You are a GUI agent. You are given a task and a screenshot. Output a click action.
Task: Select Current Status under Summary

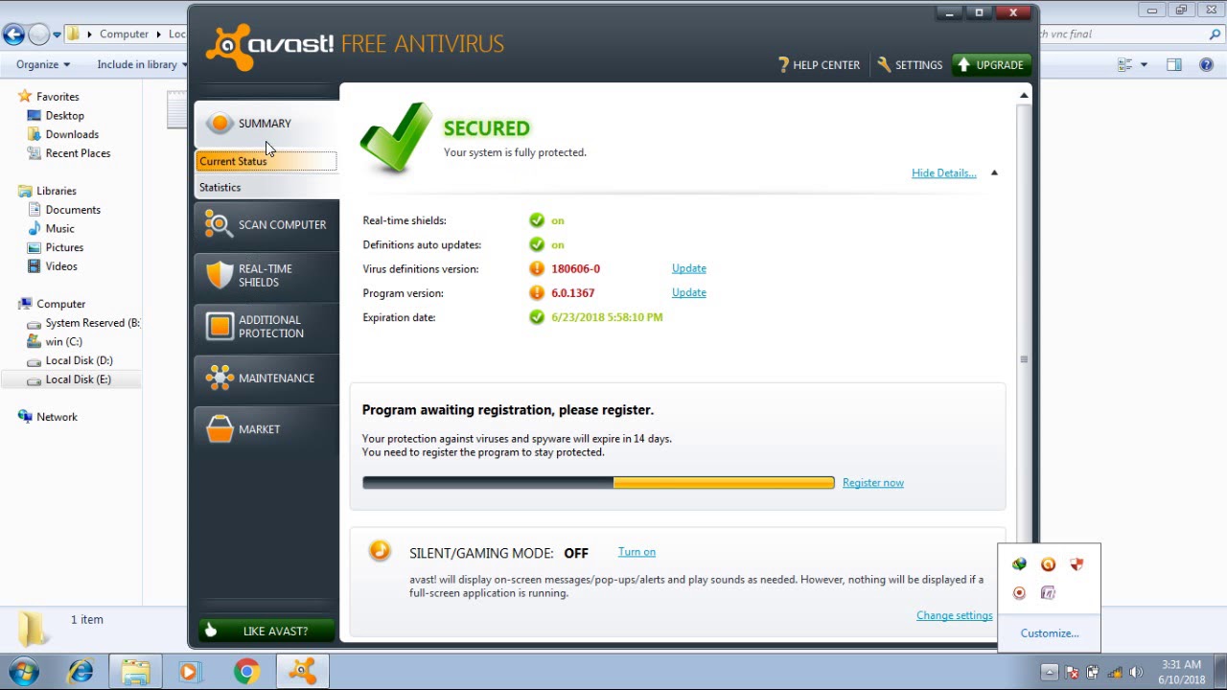(x=266, y=161)
